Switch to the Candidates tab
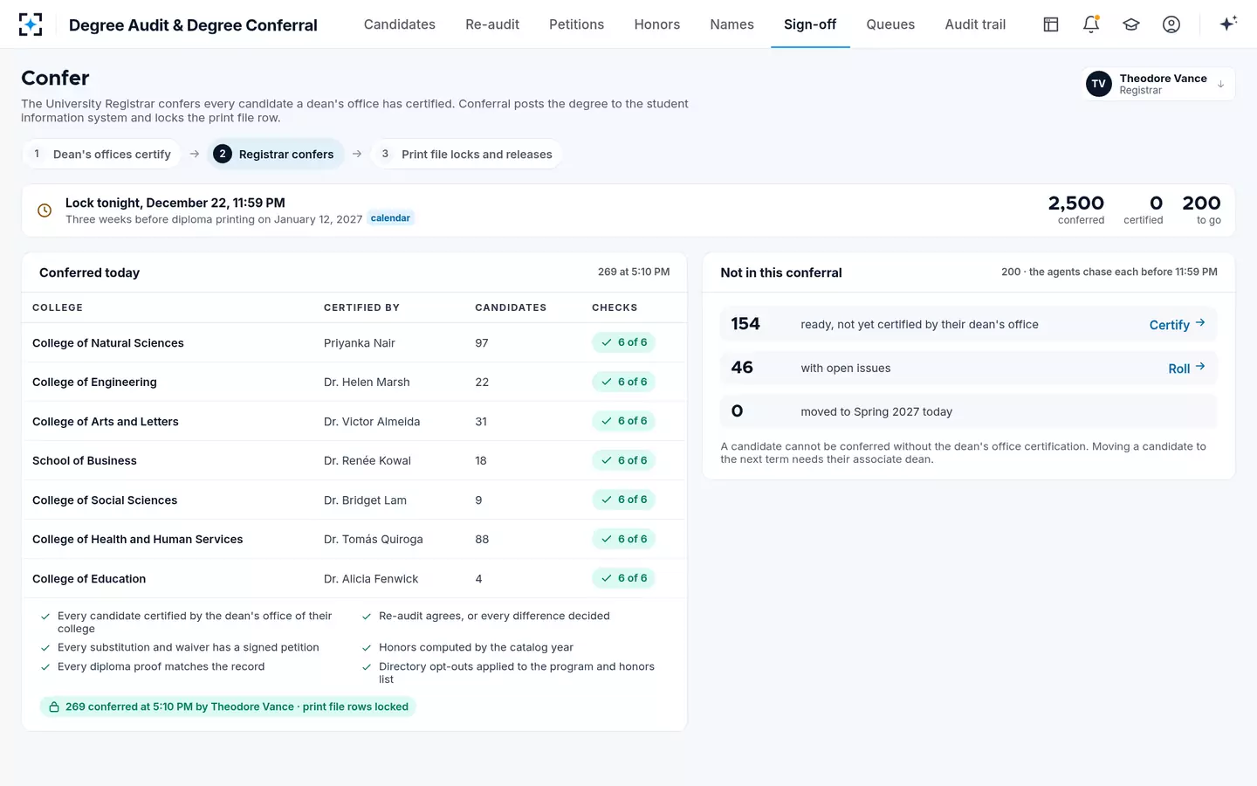The width and height of the screenshot is (1257, 786). point(400,24)
